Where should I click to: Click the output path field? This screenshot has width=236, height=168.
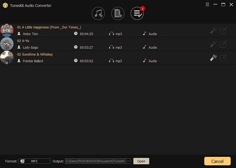click(95, 161)
